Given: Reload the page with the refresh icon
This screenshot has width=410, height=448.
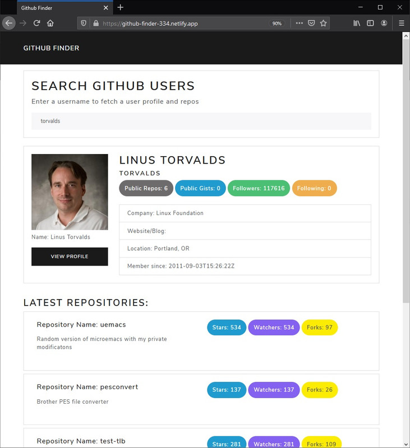Looking at the screenshot, I should [36, 23].
